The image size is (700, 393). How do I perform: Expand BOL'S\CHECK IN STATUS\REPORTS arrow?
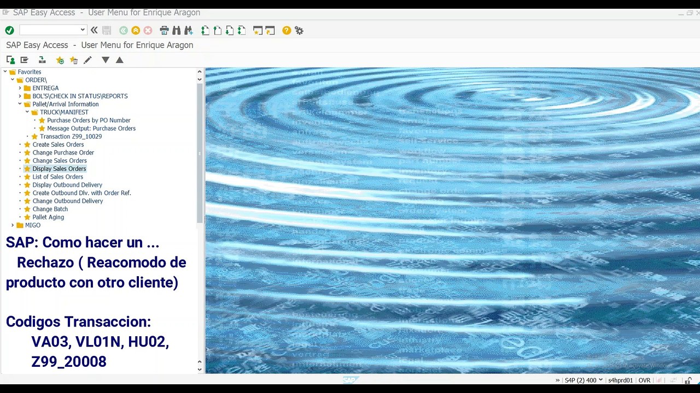click(x=20, y=96)
